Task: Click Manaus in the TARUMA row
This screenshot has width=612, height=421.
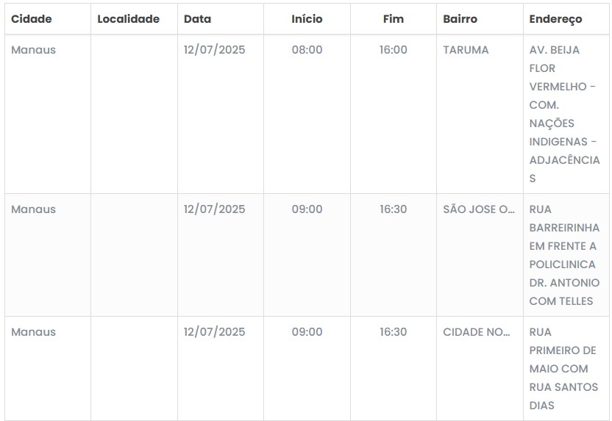Action: pyautogui.click(x=33, y=50)
